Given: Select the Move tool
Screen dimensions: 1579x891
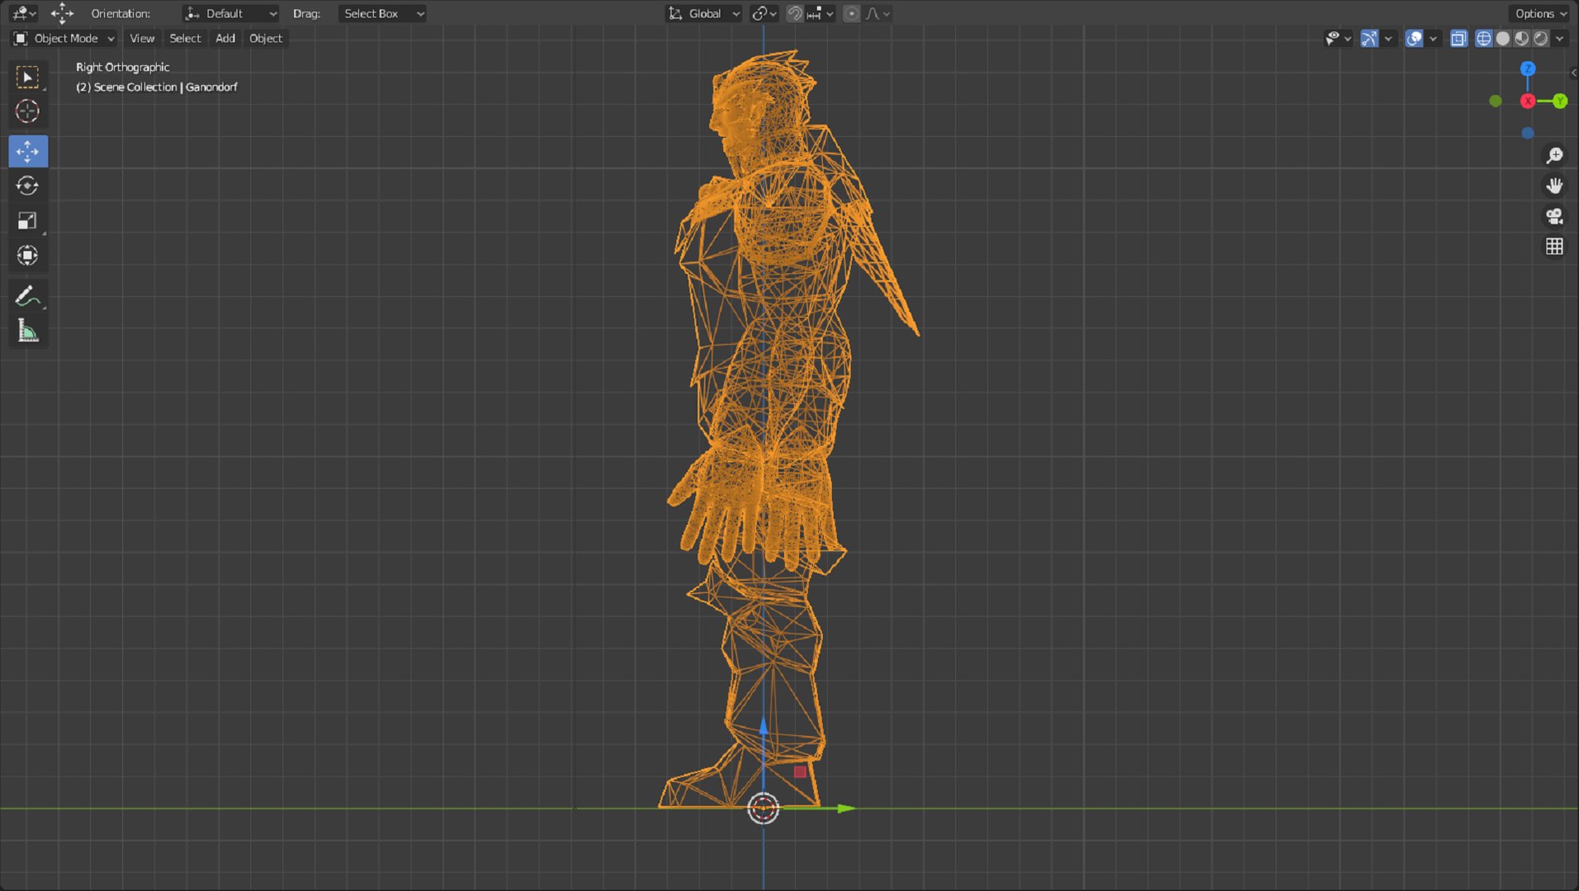Looking at the screenshot, I should (27, 152).
